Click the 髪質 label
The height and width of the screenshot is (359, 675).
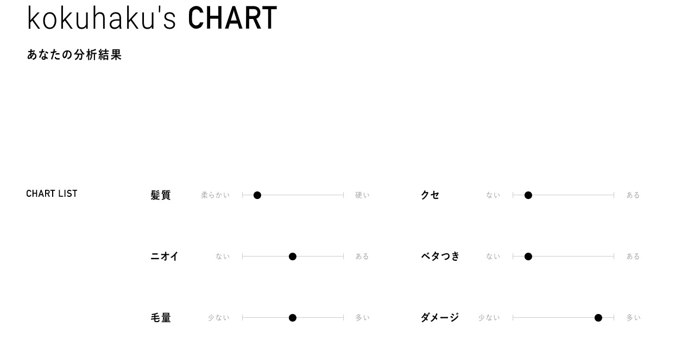point(161,195)
